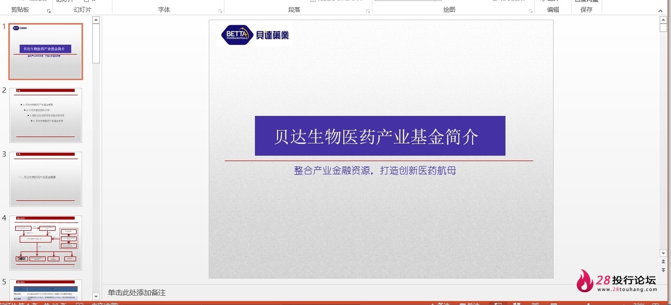Select slide 1 thumbnail in panel
The image size is (671, 305).
click(x=46, y=51)
